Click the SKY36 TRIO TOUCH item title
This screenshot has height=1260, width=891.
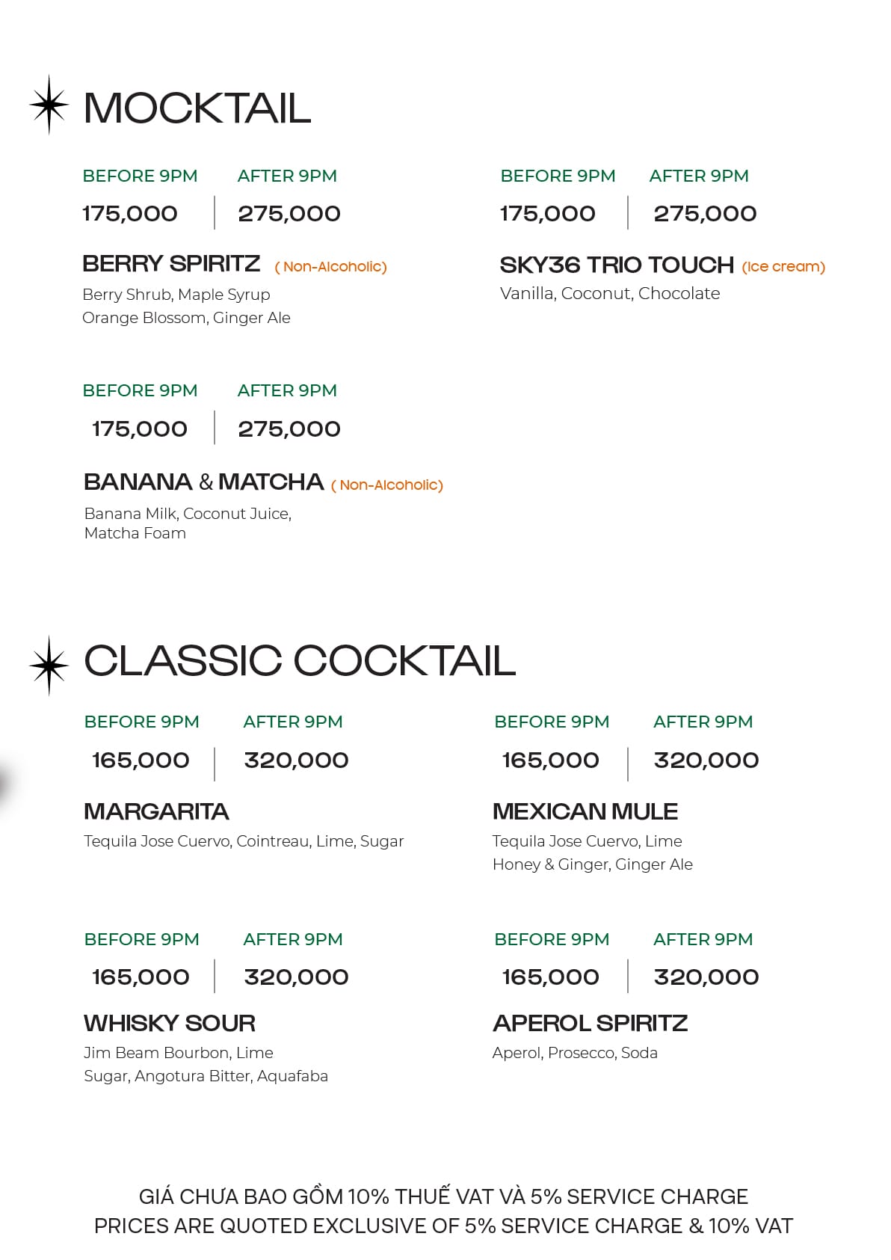tap(617, 265)
